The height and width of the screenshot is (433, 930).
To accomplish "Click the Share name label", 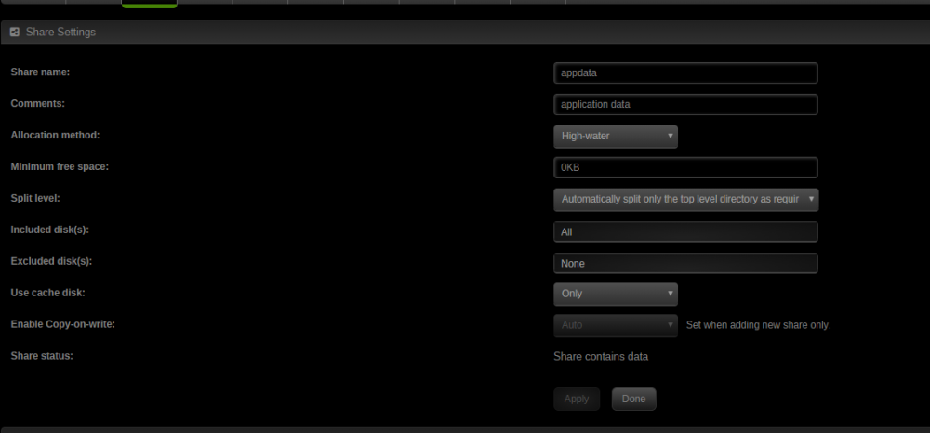I will click(x=40, y=72).
